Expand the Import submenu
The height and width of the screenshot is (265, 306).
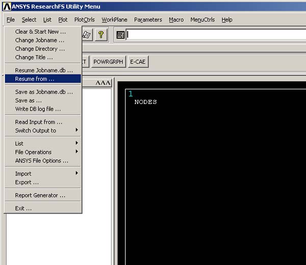coord(43,174)
